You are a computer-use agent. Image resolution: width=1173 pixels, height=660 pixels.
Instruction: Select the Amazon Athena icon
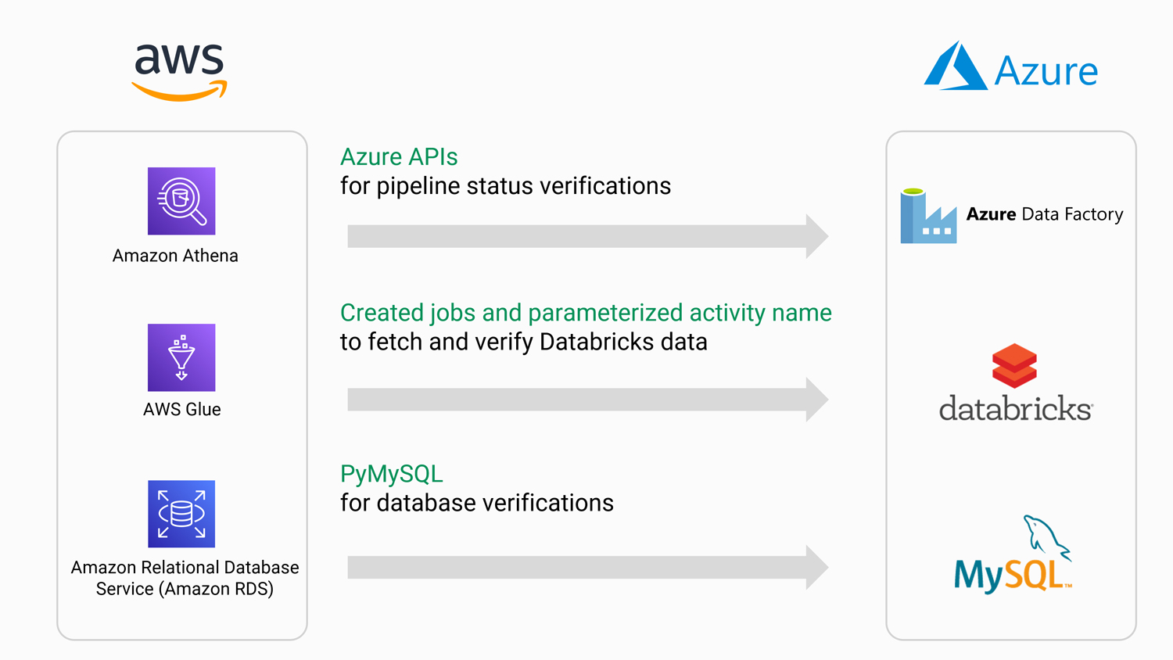click(181, 201)
